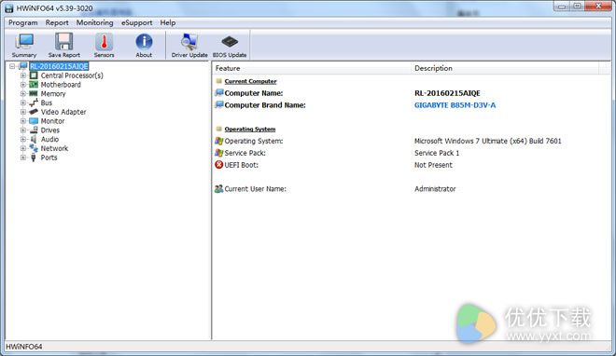The width and height of the screenshot is (616, 356).
Task: Open the Program menu
Action: pyautogui.click(x=22, y=22)
